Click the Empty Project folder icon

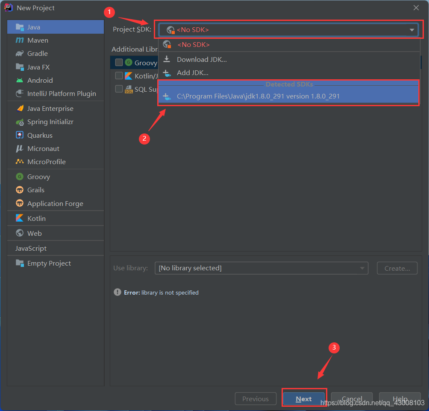point(20,263)
